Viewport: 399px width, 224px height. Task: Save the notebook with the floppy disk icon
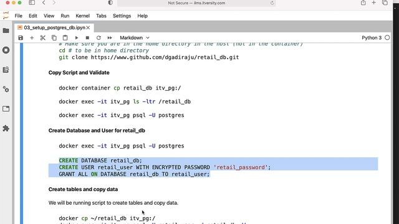pos(21,38)
